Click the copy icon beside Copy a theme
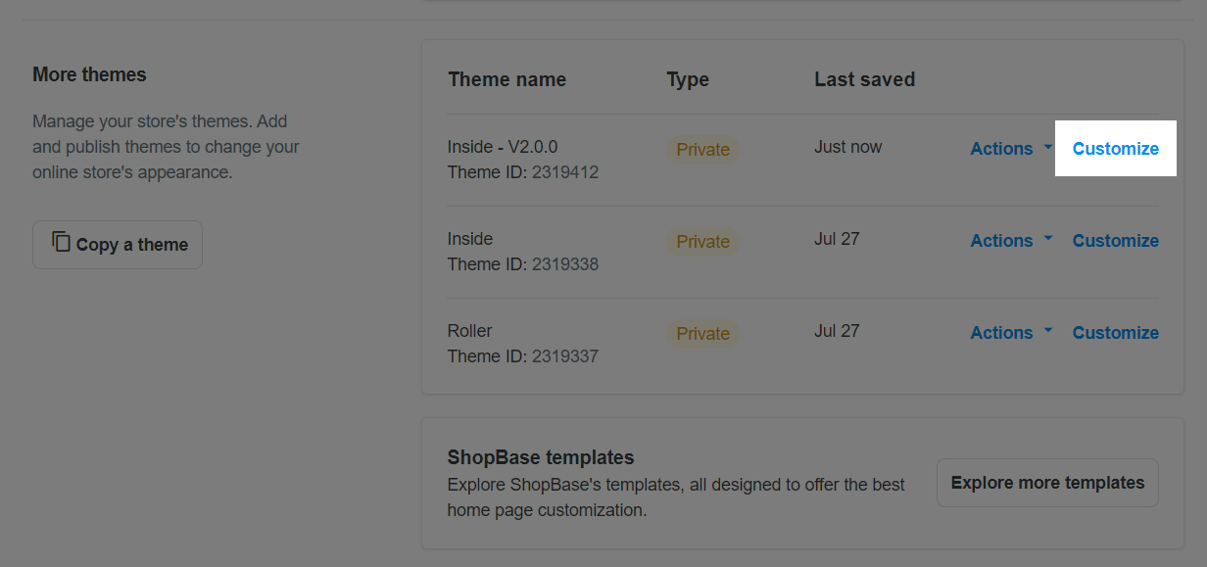Viewport: 1207px width, 567px height. click(x=62, y=243)
